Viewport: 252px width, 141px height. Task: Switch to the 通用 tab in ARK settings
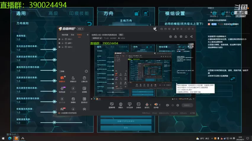pos(21,13)
